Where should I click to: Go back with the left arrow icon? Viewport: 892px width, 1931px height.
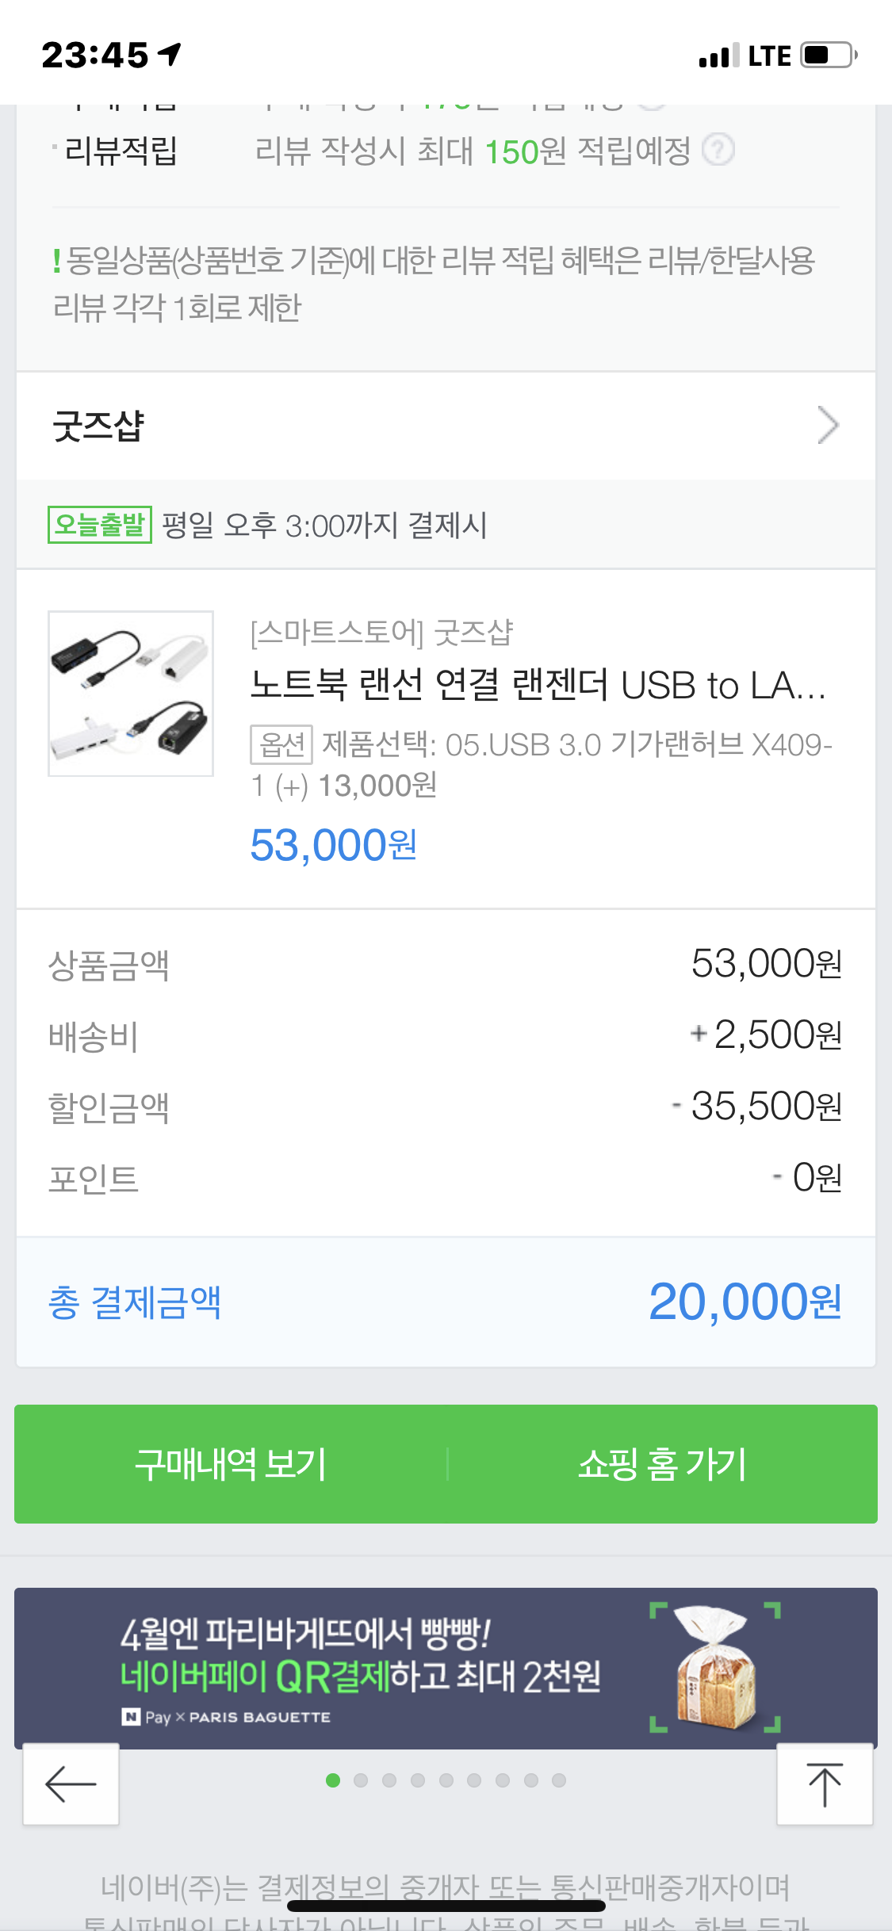coord(71,1784)
